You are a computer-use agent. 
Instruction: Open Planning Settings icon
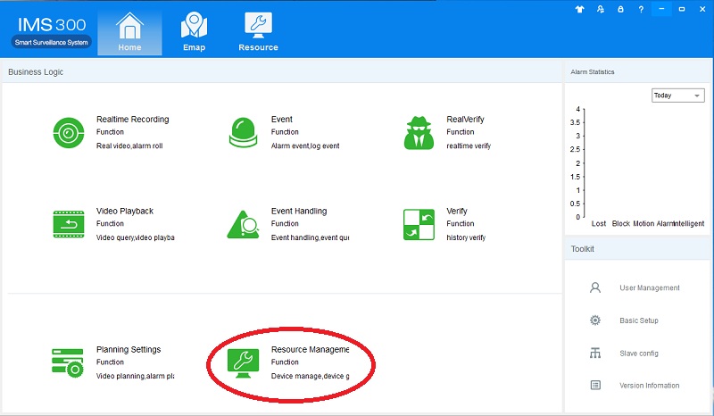click(69, 362)
